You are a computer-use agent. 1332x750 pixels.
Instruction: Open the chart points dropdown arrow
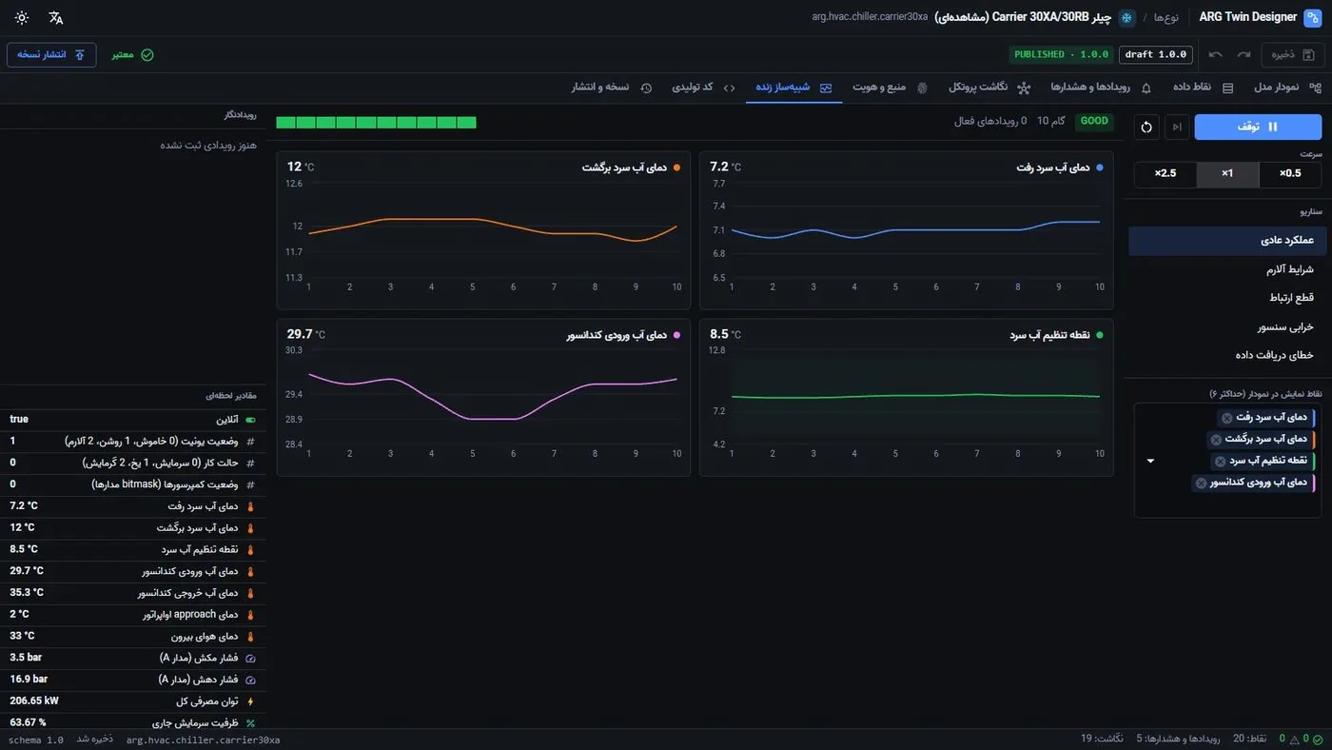(1150, 461)
